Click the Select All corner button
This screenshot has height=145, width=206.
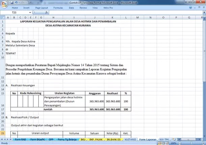[2, 17]
